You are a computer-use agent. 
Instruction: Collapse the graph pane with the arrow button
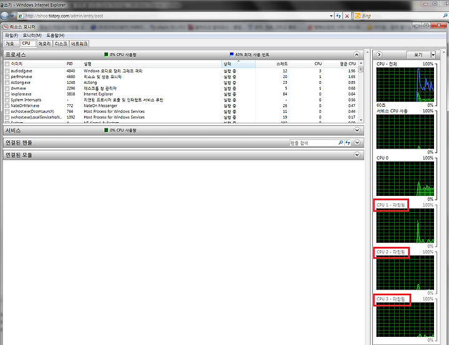379,54
